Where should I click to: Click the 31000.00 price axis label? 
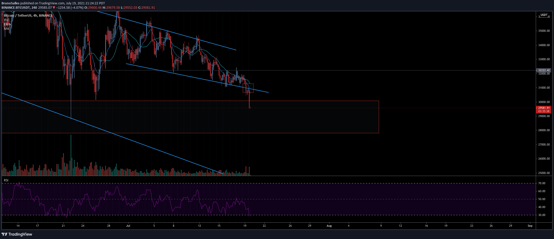(x=543, y=88)
